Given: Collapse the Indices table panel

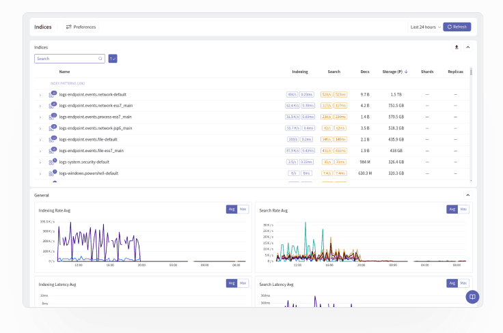Looking at the screenshot, I should 467,47.
